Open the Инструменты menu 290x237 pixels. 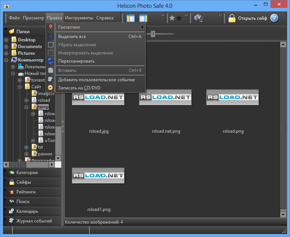(x=79, y=18)
